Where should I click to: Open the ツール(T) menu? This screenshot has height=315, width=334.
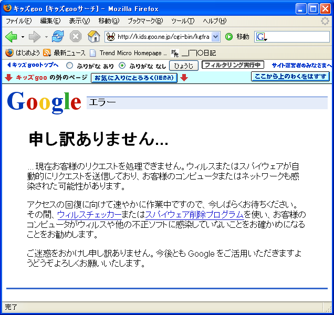(x=183, y=21)
